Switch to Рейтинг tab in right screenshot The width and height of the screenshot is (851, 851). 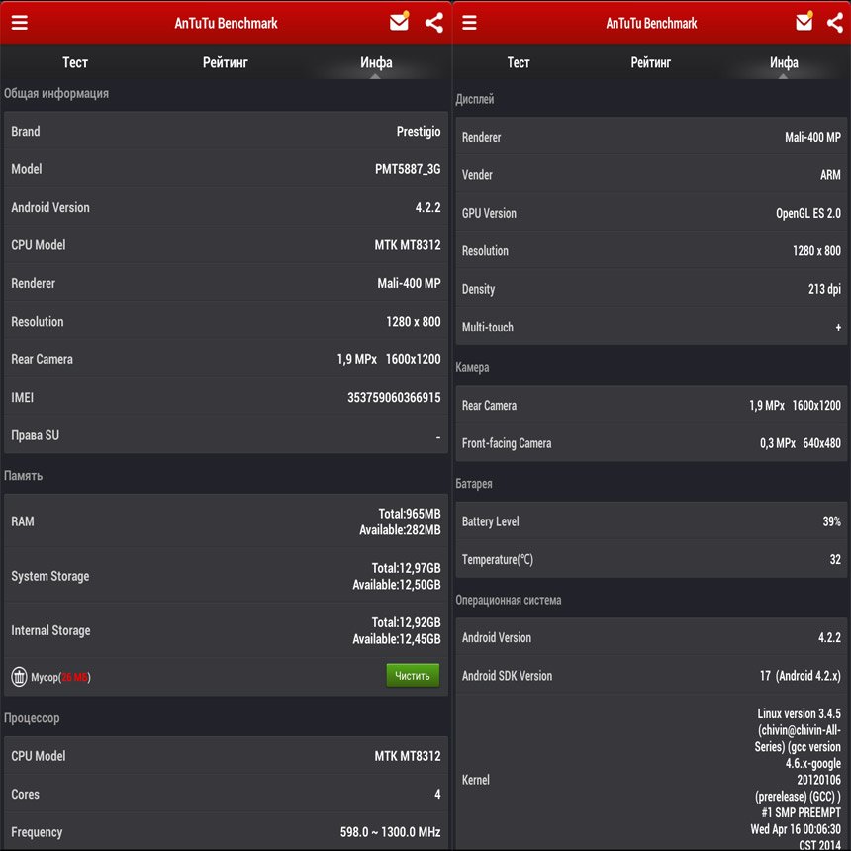click(651, 62)
